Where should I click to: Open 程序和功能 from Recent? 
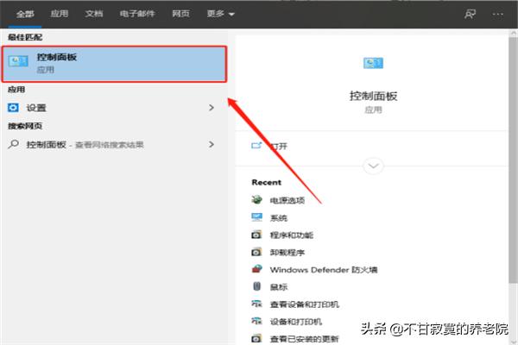291,235
